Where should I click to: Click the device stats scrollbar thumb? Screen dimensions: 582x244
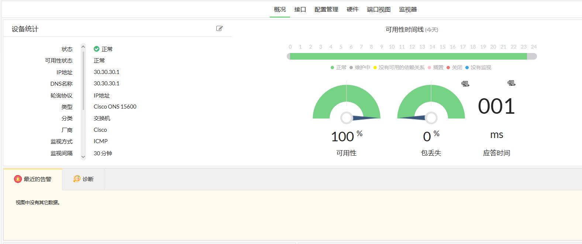tap(83, 81)
